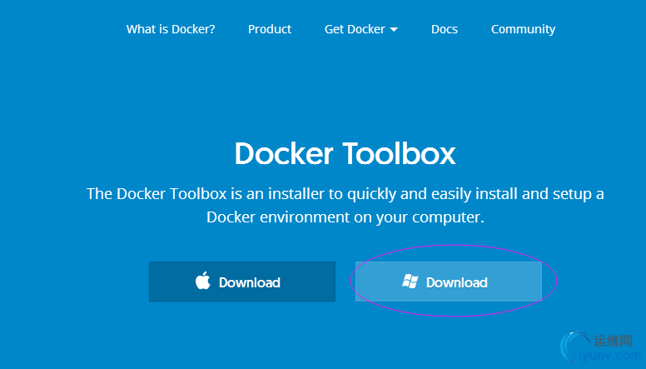Expand the Get Docker dropdown
The height and width of the screenshot is (369, 646).
(x=361, y=29)
